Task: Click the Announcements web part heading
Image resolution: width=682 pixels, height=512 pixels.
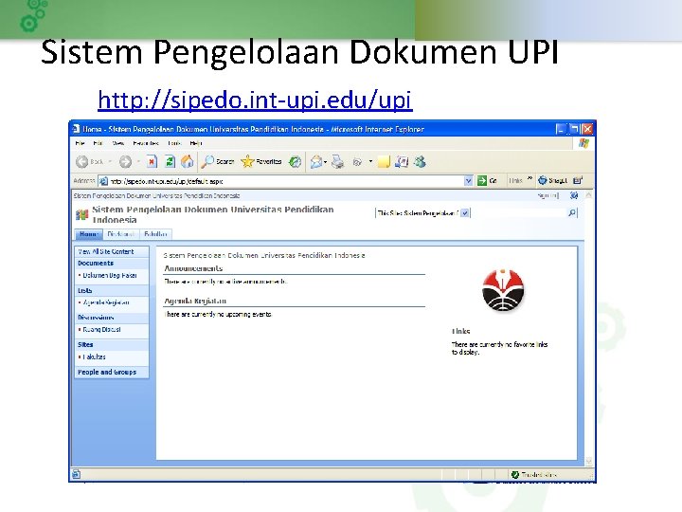Action: click(x=193, y=268)
